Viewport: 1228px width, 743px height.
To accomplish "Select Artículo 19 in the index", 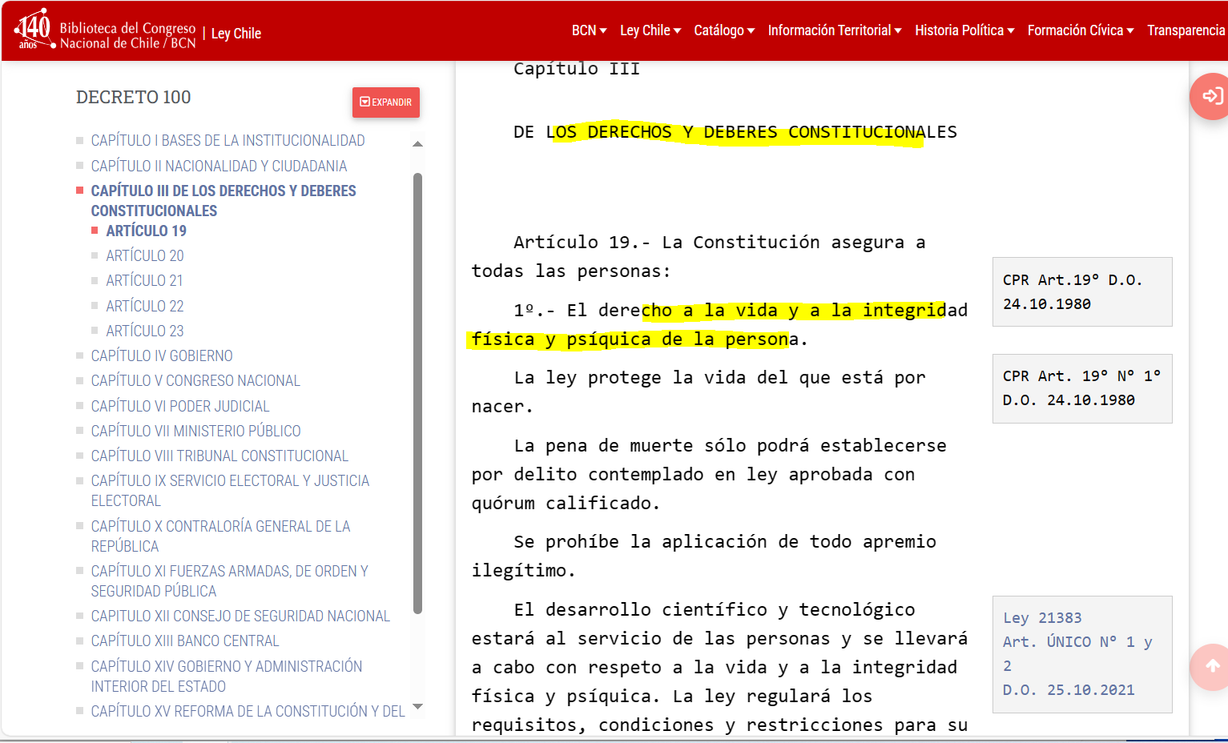I will point(146,231).
